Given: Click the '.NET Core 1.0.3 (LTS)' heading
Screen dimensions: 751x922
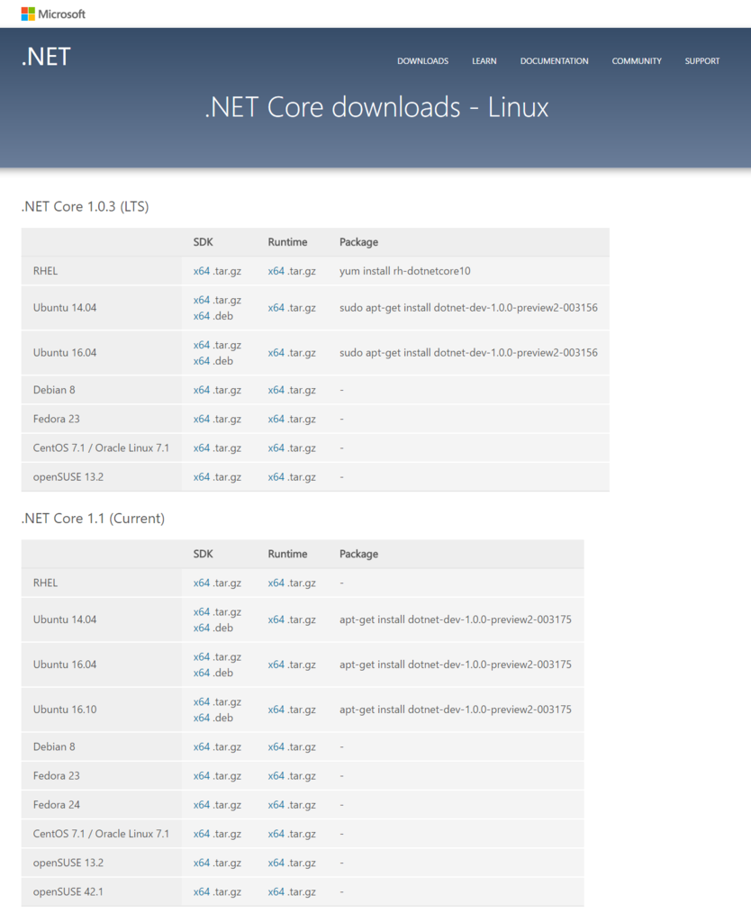Looking at the screenshot, I should point(86,206).
